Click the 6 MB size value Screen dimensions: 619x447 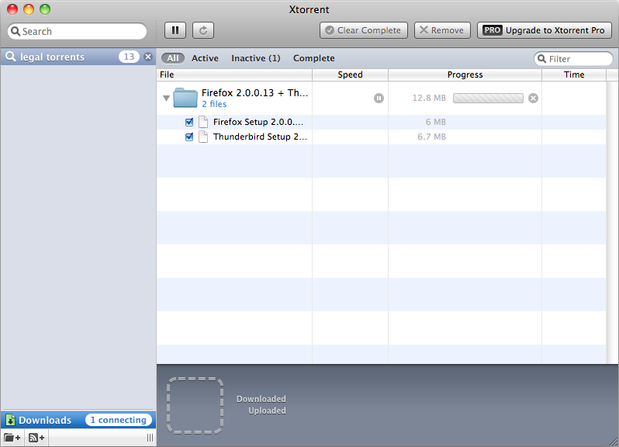(x=436, y=122)
